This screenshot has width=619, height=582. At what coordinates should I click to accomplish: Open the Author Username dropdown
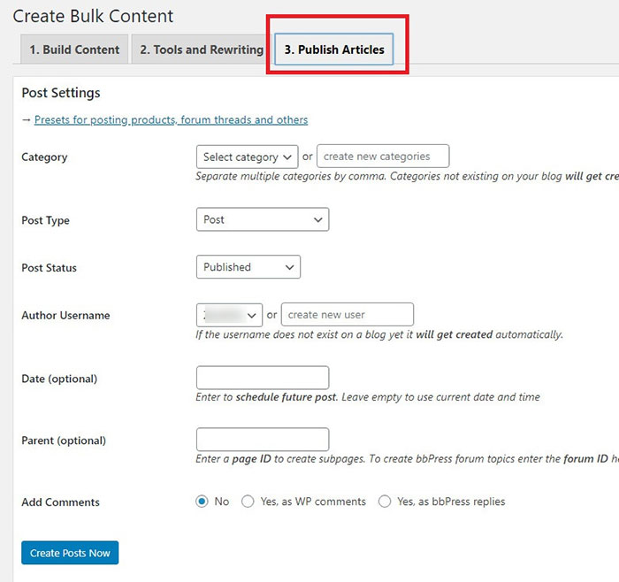point(229,315)
